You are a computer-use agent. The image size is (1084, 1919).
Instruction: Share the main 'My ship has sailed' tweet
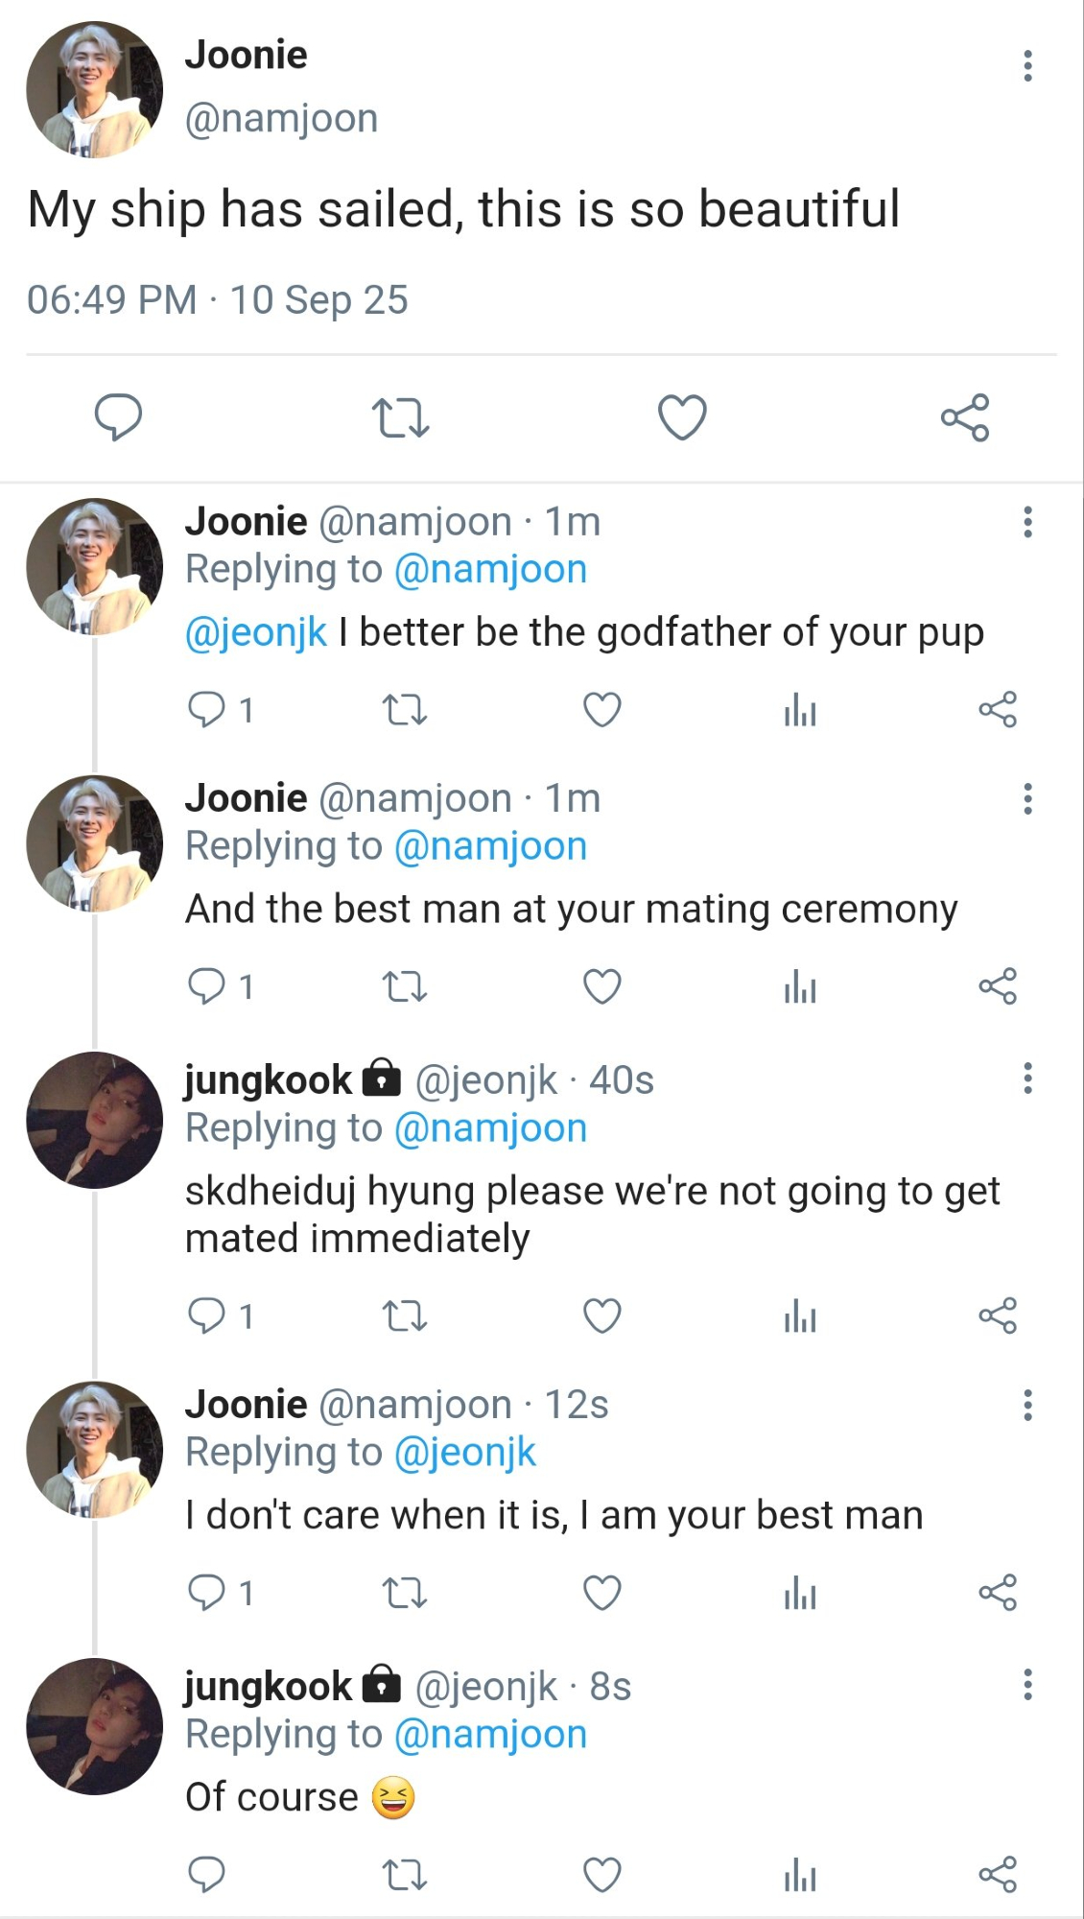click(964, 417)
